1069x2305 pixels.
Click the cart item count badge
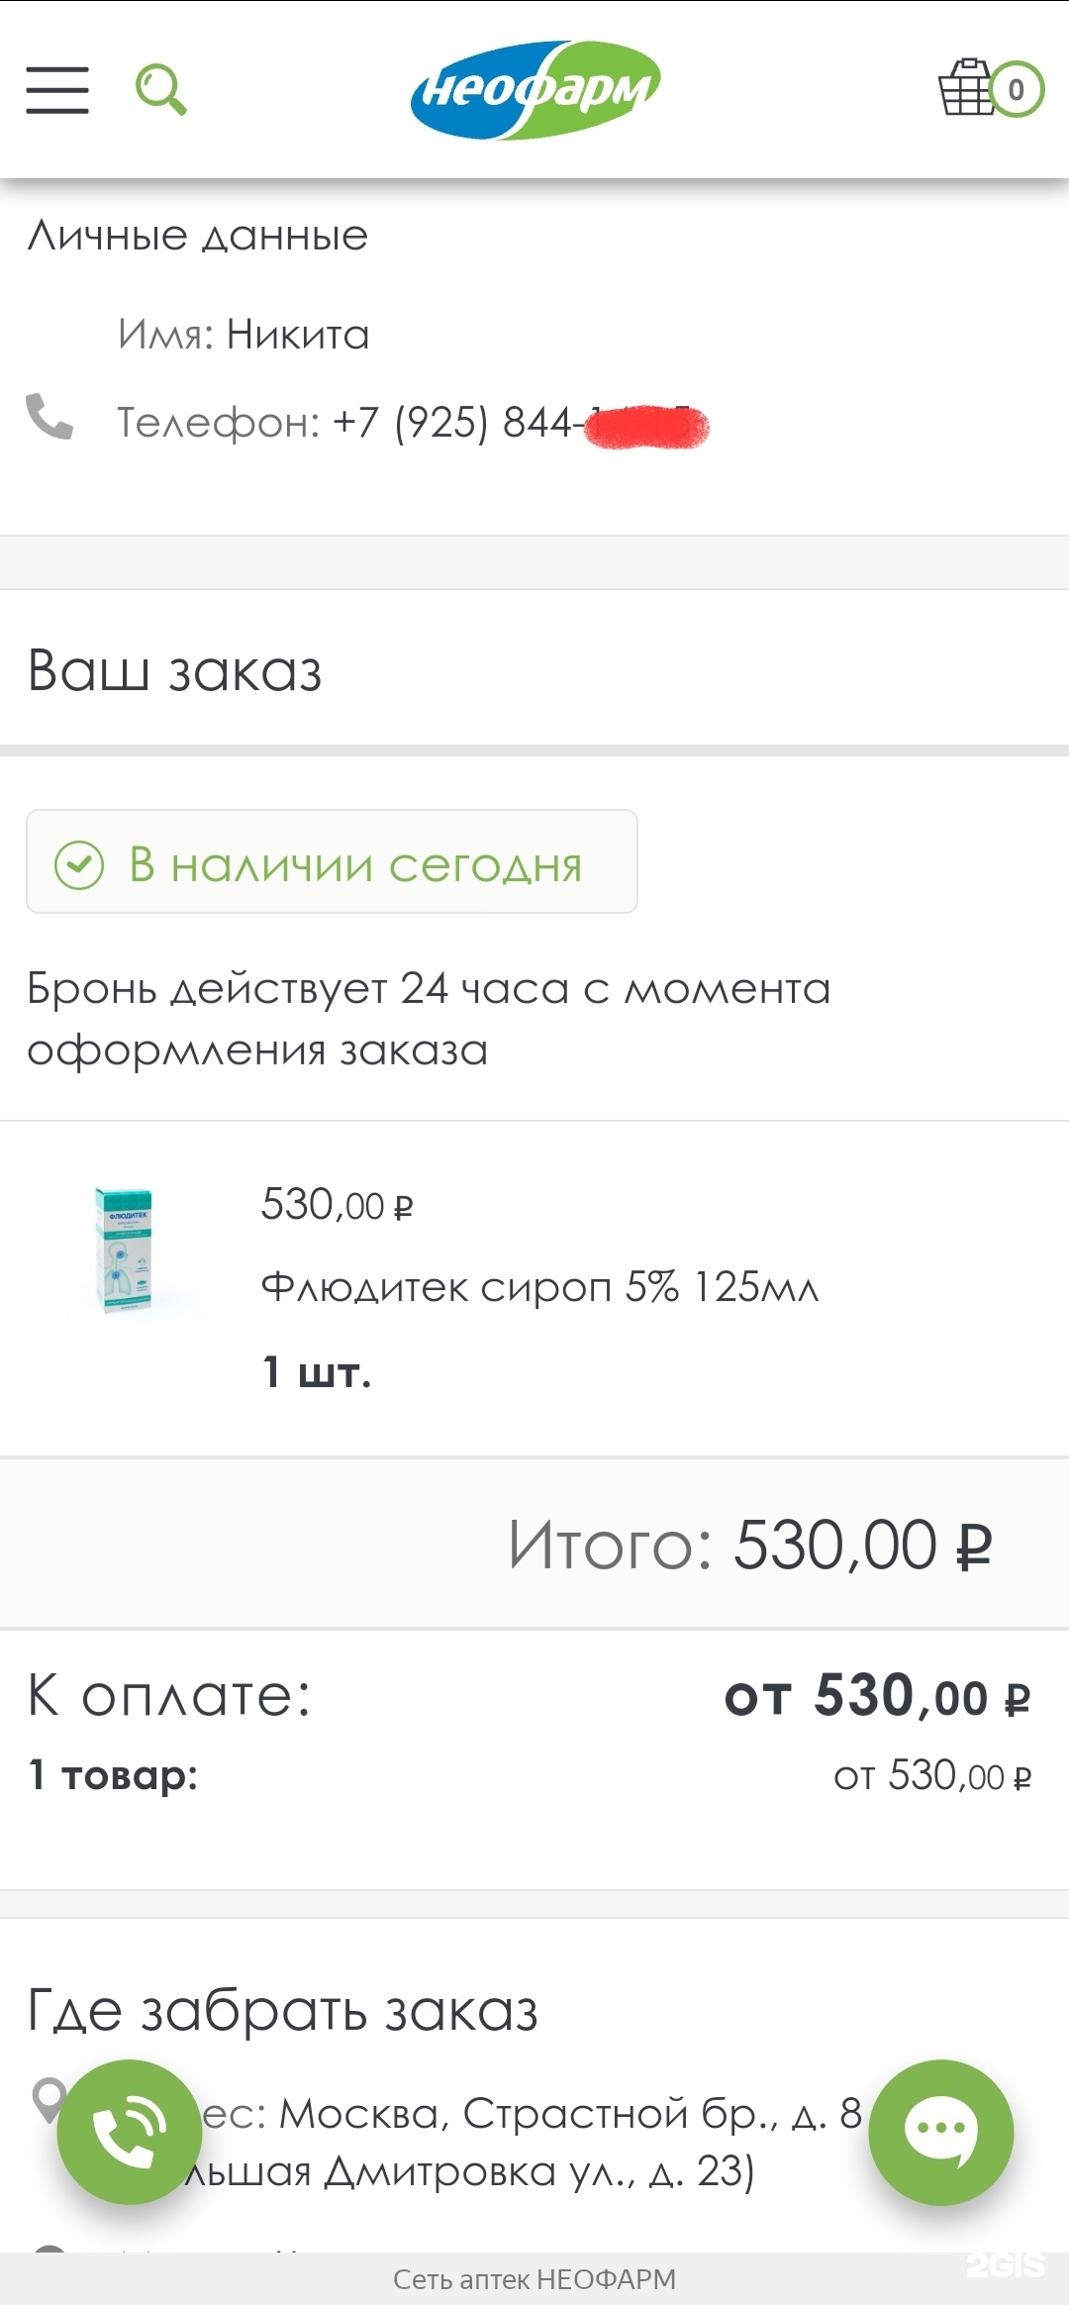click(1017, 90)
